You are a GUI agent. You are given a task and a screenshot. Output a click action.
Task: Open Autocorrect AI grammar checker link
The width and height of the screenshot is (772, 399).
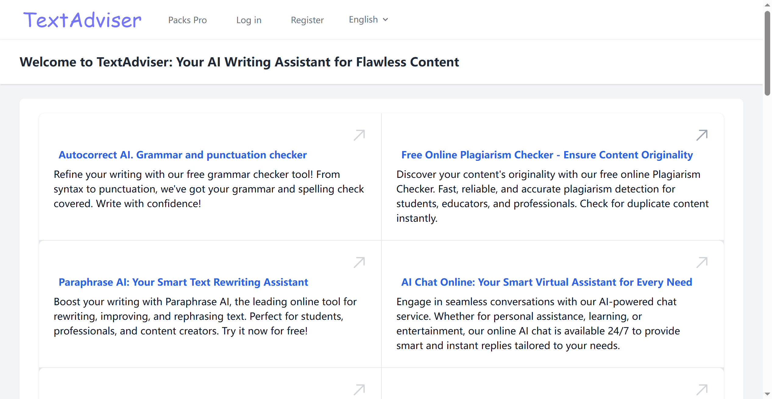(x=182, y=155)
